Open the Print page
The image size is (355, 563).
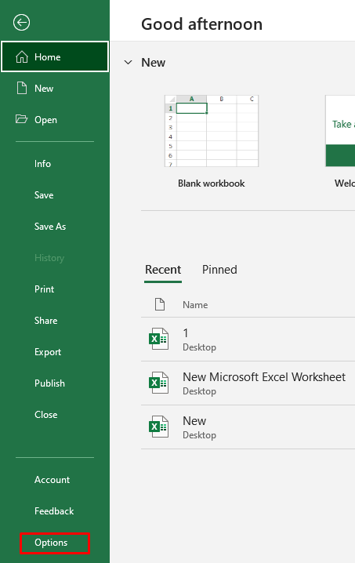44,289
